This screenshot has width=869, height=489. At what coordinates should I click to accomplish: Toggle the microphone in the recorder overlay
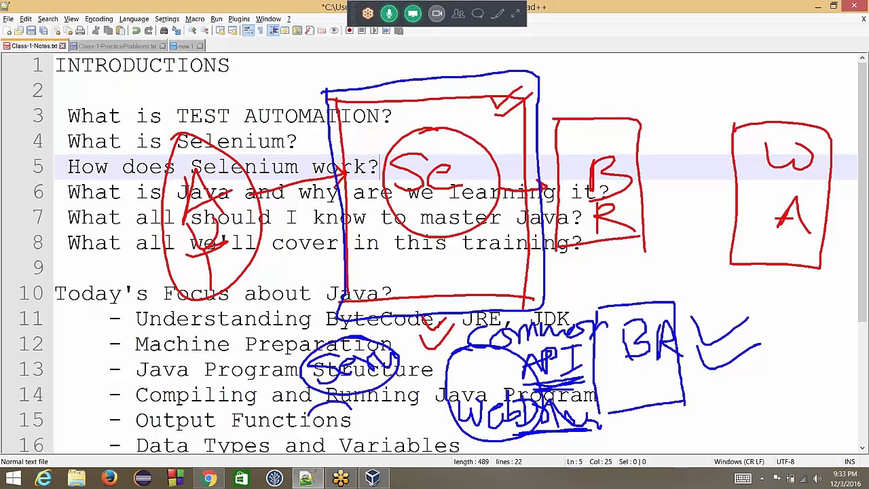[389, 13]
